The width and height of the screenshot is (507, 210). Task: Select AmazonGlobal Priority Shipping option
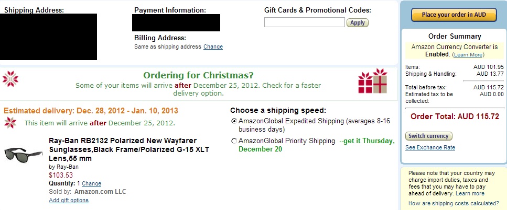pos(234,141)
